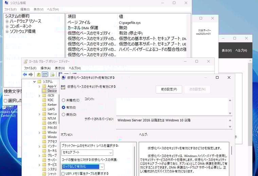Open 表示(V) menu in Group Policy Editor
The image size is (258, 176).
60,68
